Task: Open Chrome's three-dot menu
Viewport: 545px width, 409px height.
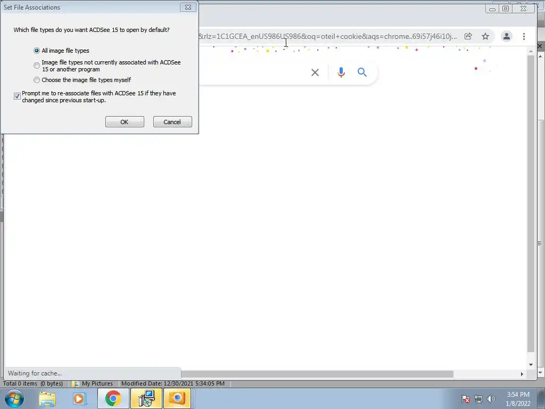Action: pos(524,36)
